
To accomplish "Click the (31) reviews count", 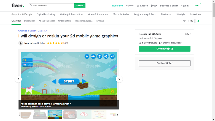I will coord(66,43).
